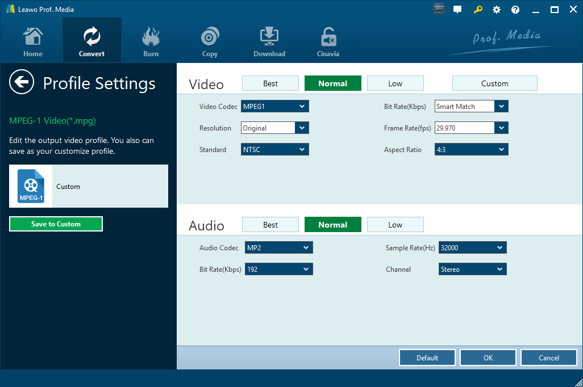Select Best video quality preset

pyautogui.click(x=270, y=83)
